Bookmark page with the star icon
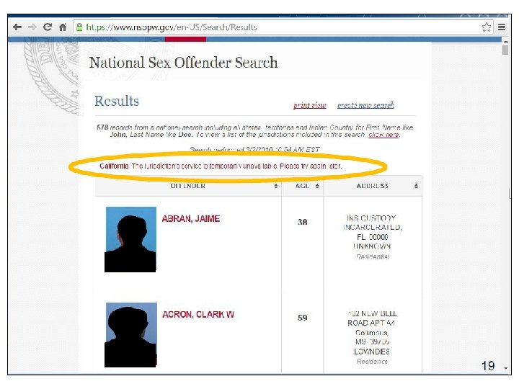 pos(487,27)
